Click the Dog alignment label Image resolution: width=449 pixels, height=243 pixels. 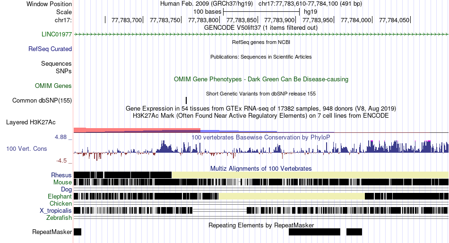(x=67, y=190)
